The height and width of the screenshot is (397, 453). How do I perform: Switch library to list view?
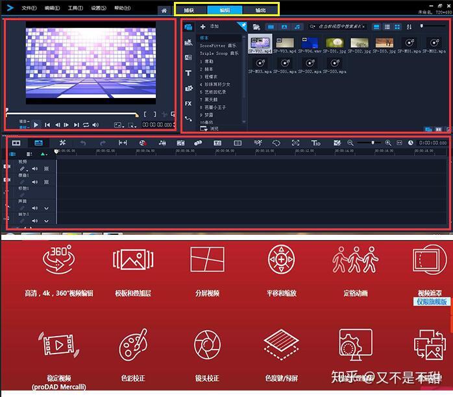point(387,27)
